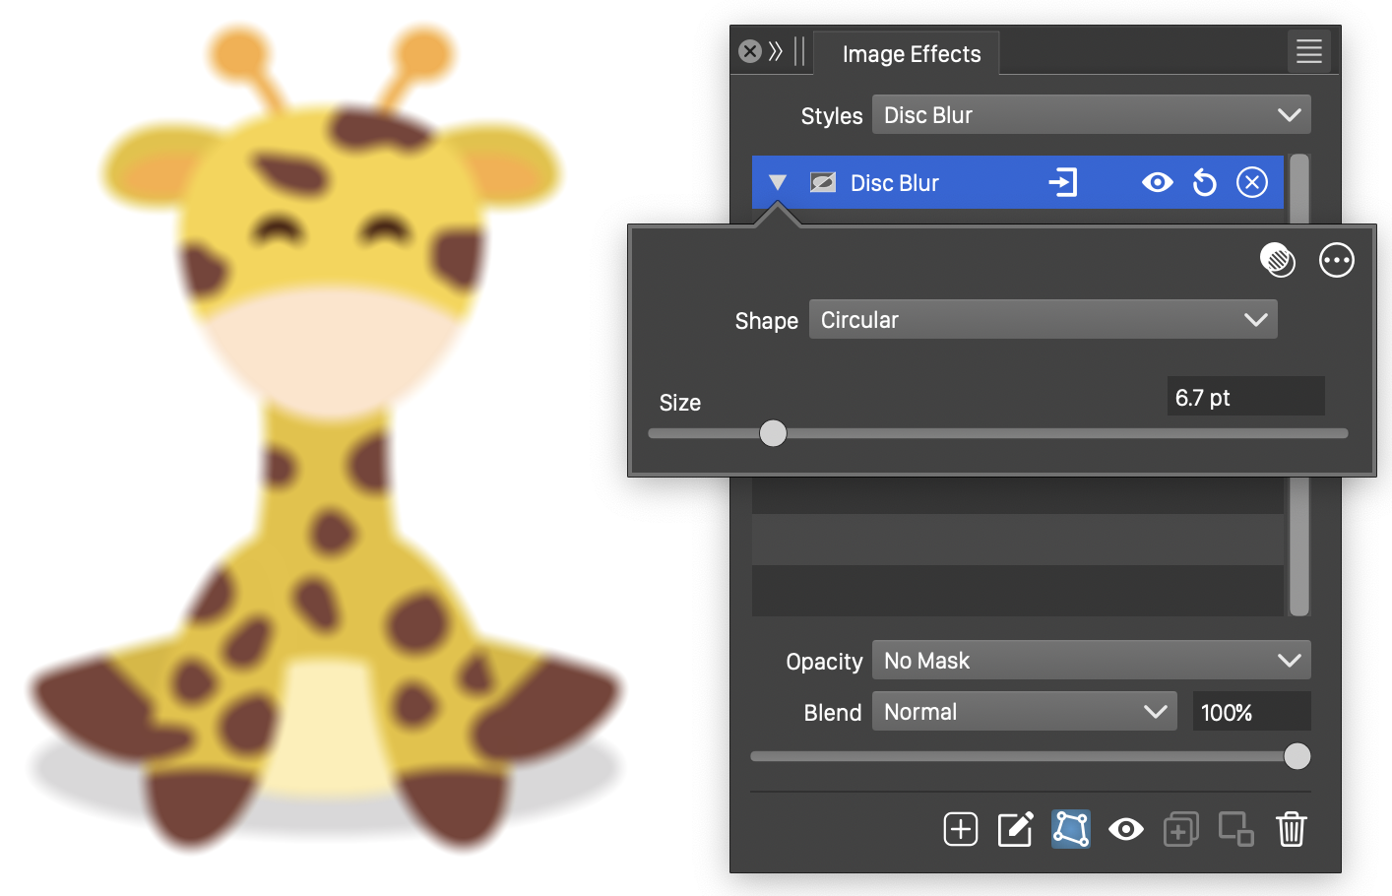Image resolution: width=1392 pixels, height=896 pixels.
Task: Open the Image Effects panel hamburger menu
Action: [1308, 52]
